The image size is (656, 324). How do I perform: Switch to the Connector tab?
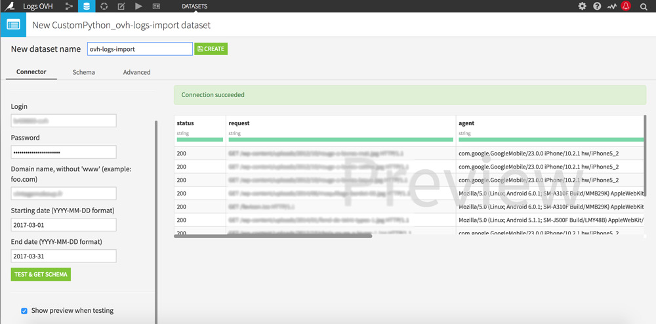point(31,72)
